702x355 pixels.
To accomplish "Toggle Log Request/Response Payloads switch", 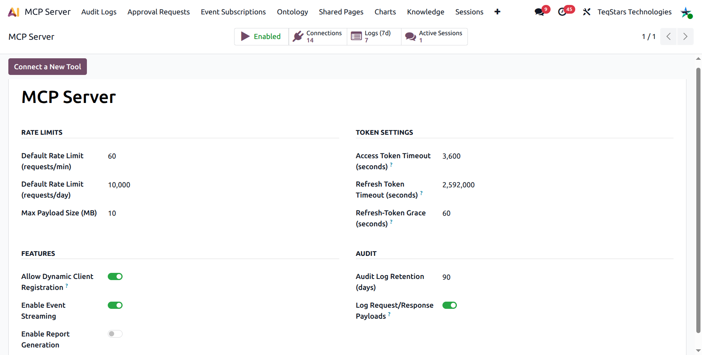I will [x=450, y=305].
